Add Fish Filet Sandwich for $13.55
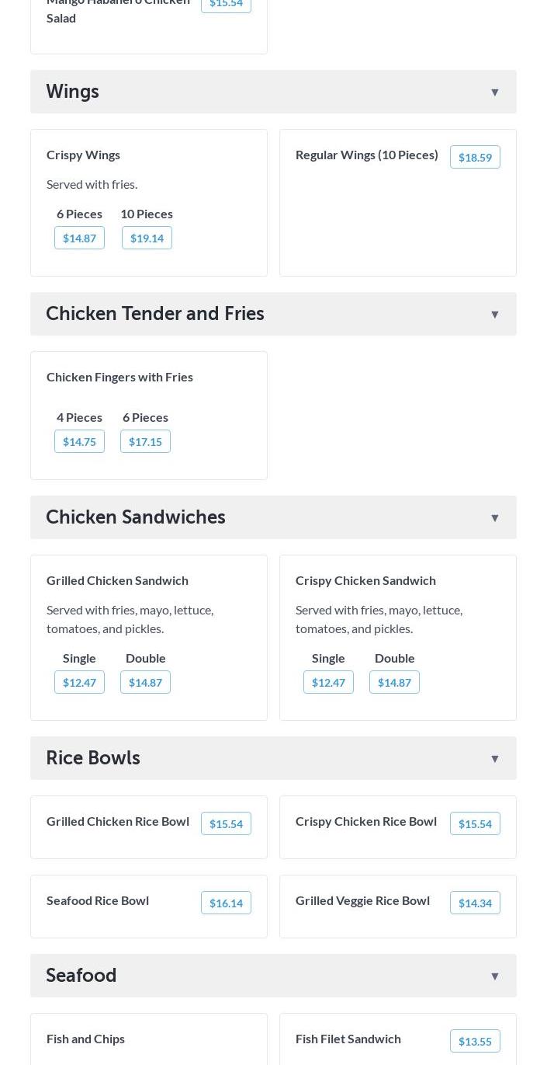Viewport: 547px width, 1065px height. click(475, 1041)
